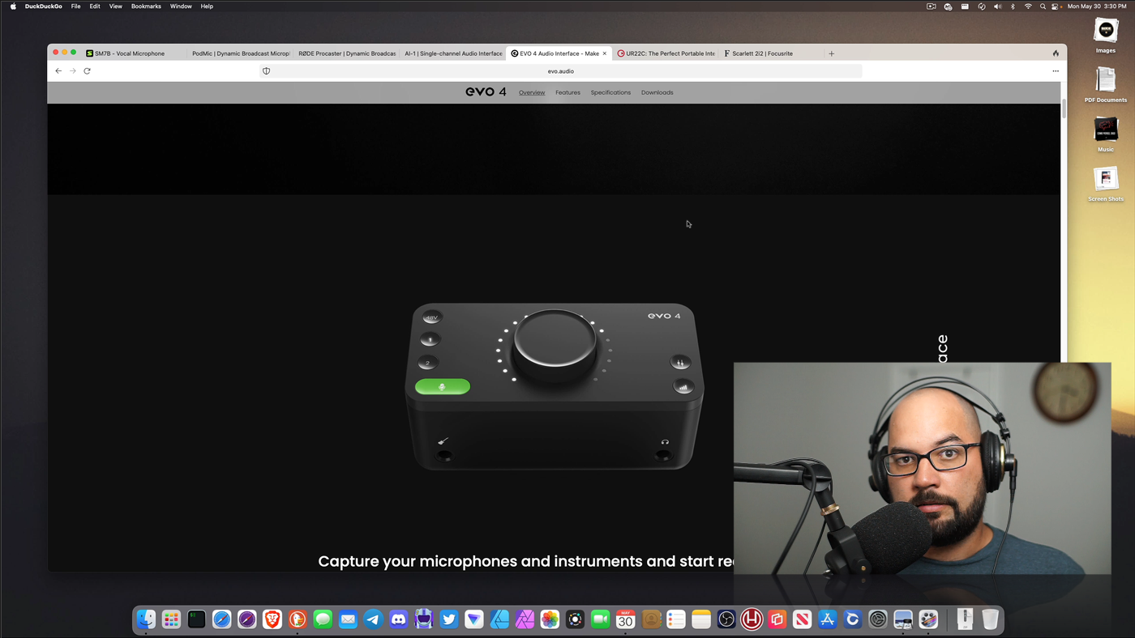1135x638 pixels.
Task: Reload the evo.audio page
Action: tap(88, 71)
